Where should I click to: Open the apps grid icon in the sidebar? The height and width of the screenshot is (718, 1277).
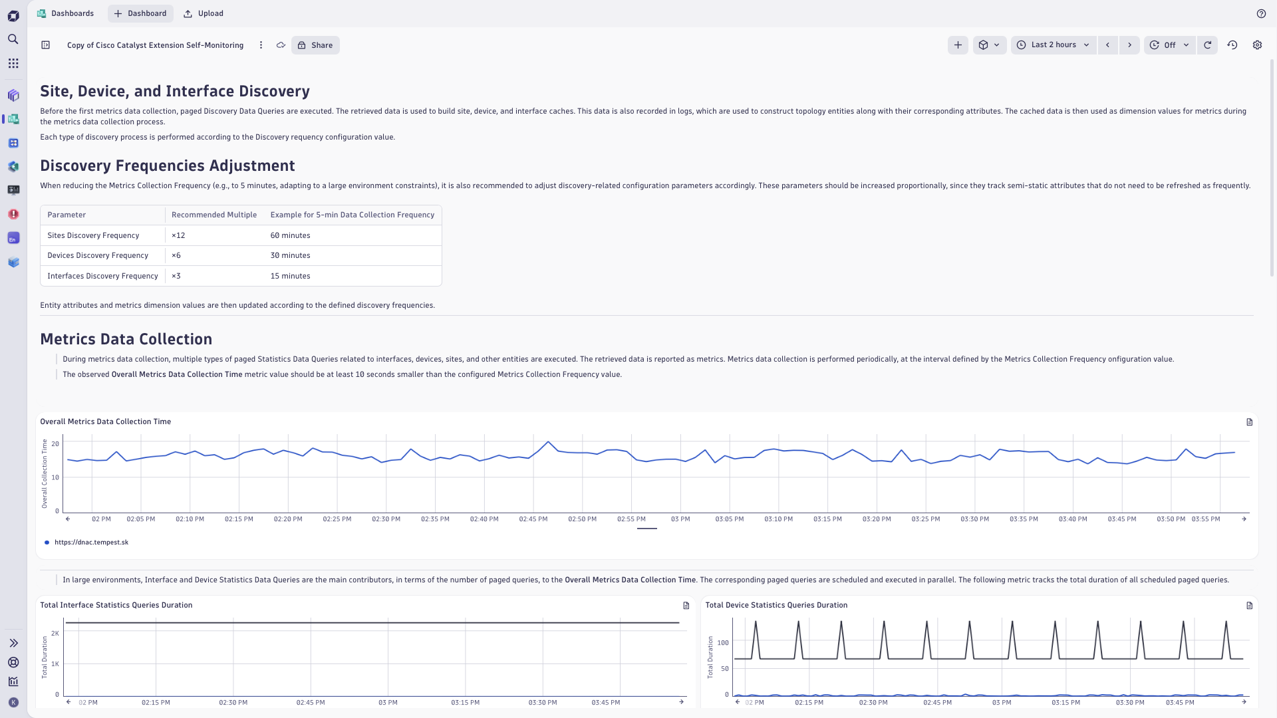(13, 63)
